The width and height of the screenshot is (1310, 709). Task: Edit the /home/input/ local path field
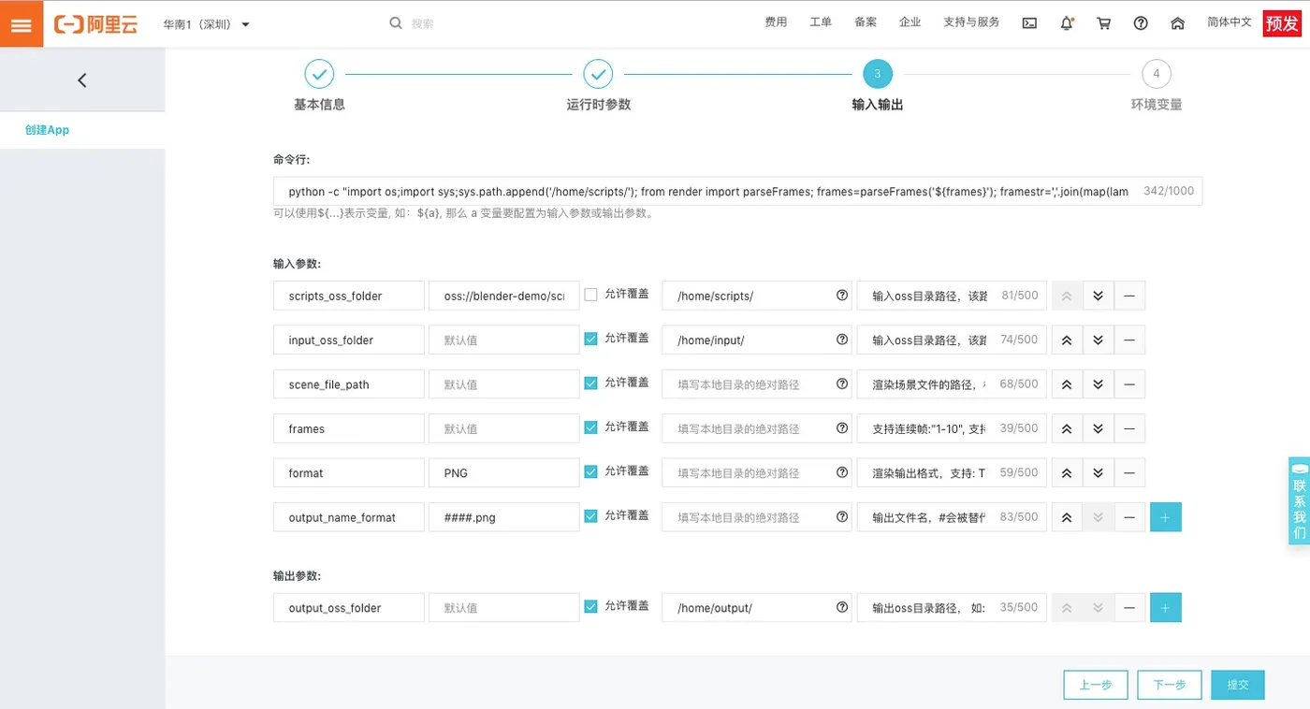tap(757, 340)
